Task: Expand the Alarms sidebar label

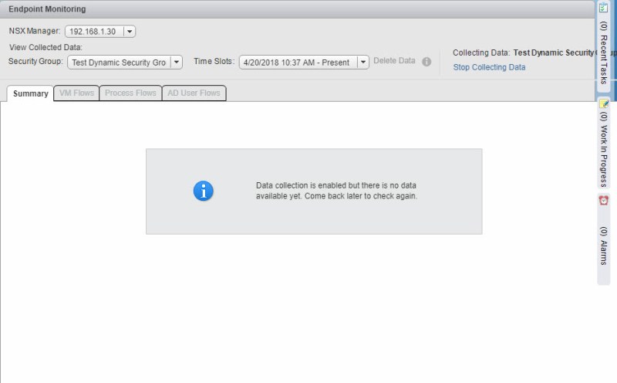Action: [x=604, y=246]
